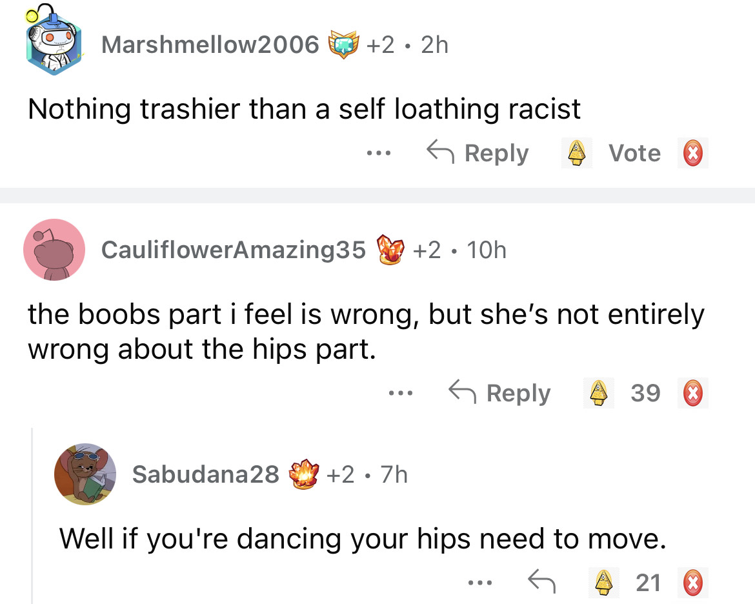Downvote Sabudana28's reply

(694, 583)
